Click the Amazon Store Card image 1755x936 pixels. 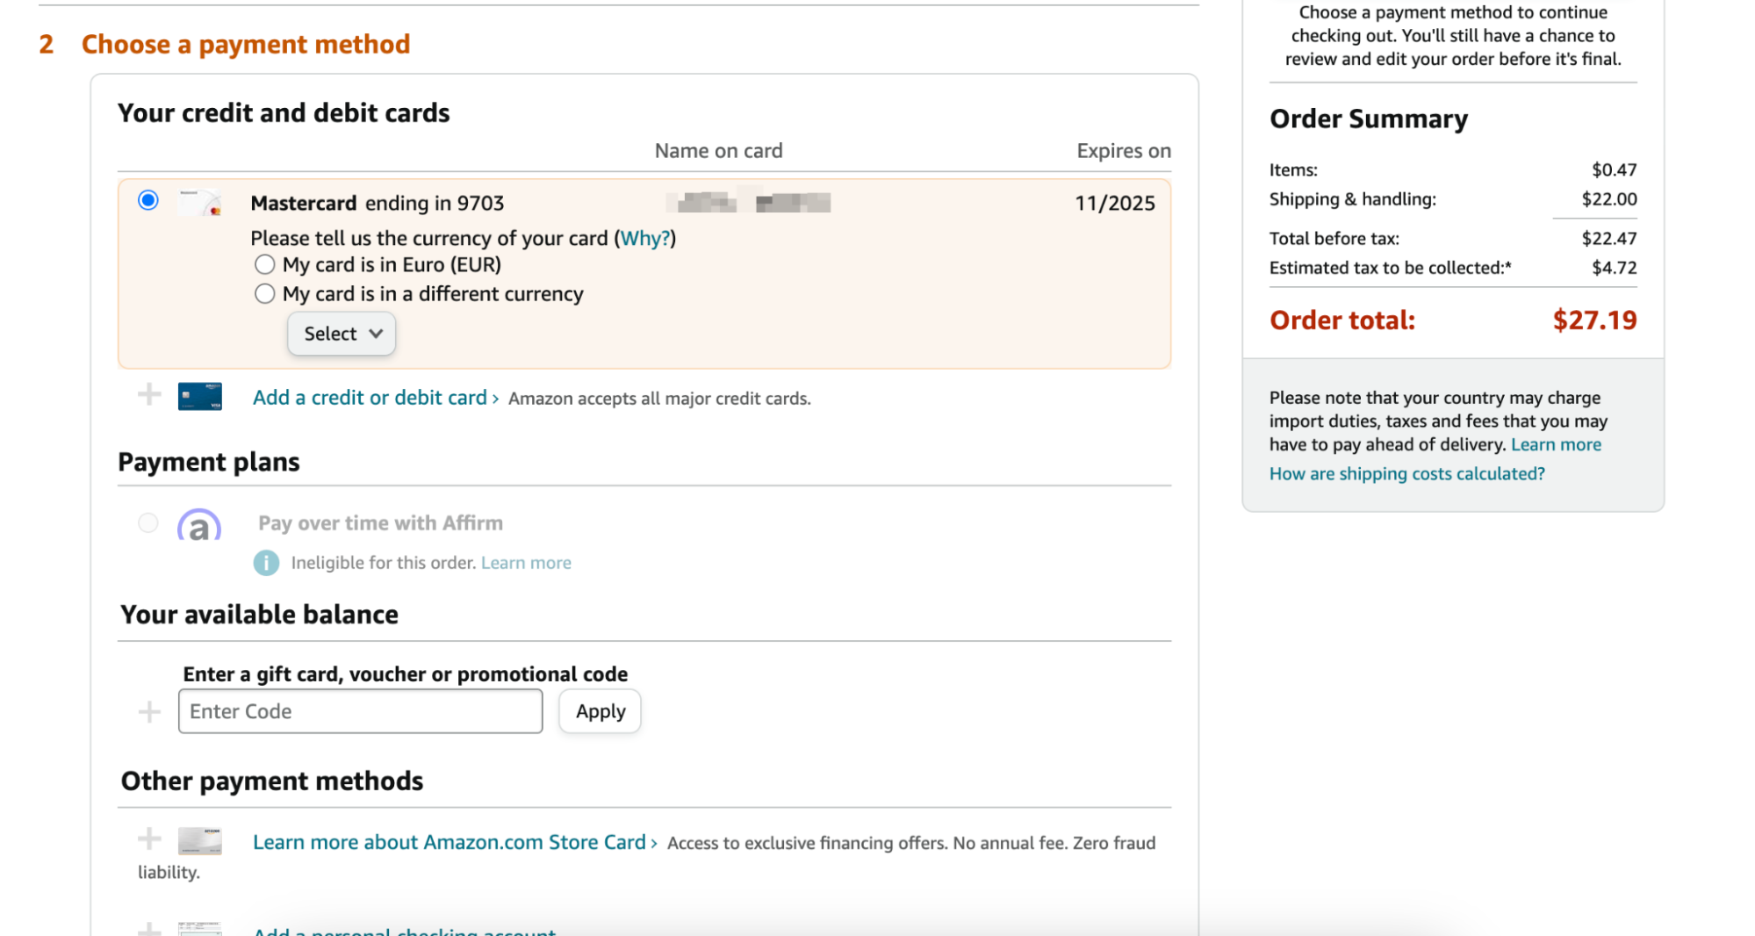pyautogui.click(x=200, y=841)
